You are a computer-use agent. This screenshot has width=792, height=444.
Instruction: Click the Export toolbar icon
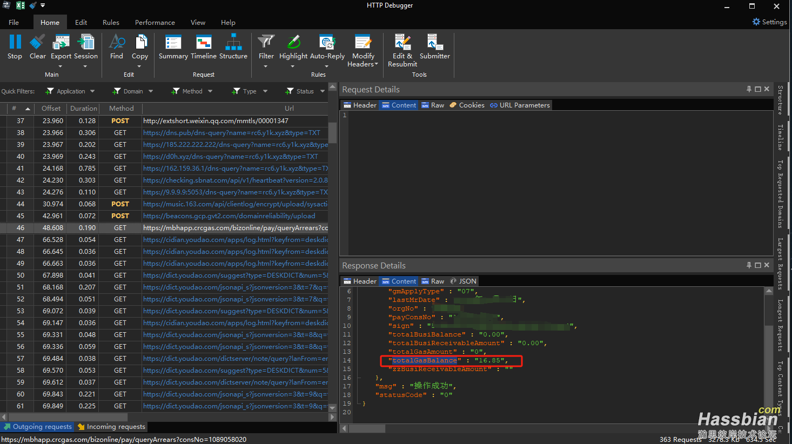tap(61, 42)
